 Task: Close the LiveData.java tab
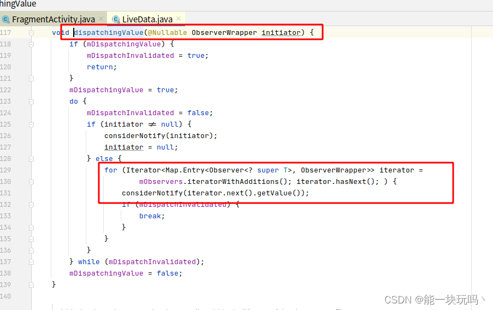click(179, 19)
